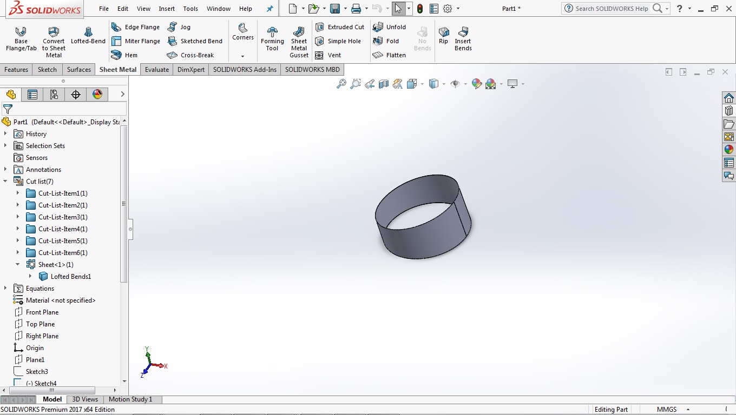Open the Insert menu
Viewport: 736px width, 415px height.
point(167,9)
